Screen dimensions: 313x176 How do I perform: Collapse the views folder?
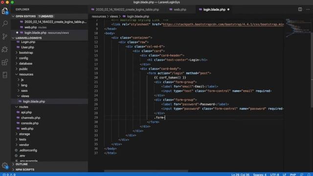[25, 96]
